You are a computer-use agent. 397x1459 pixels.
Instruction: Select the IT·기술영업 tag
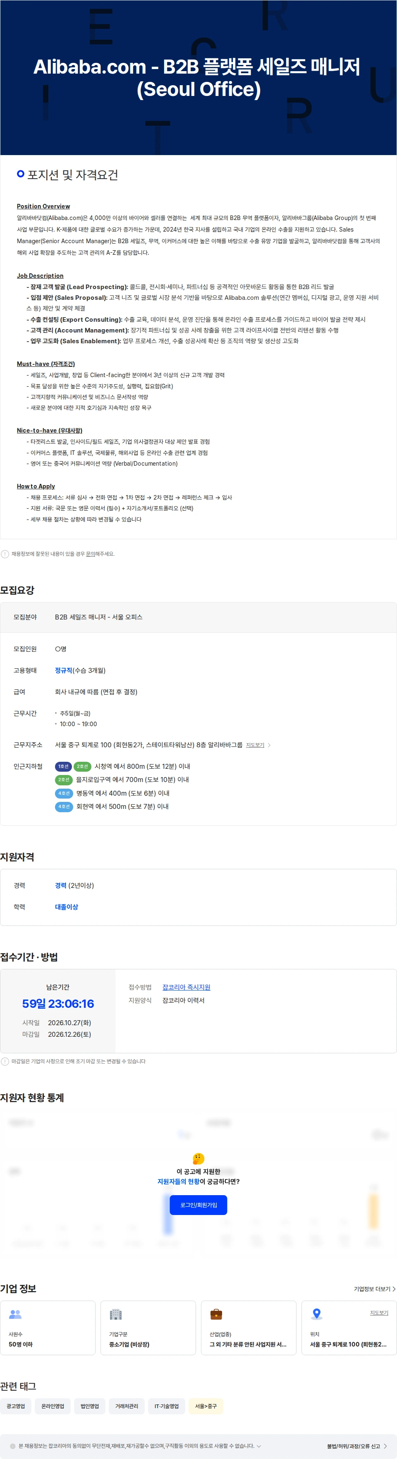click(x=167, y=1406)
